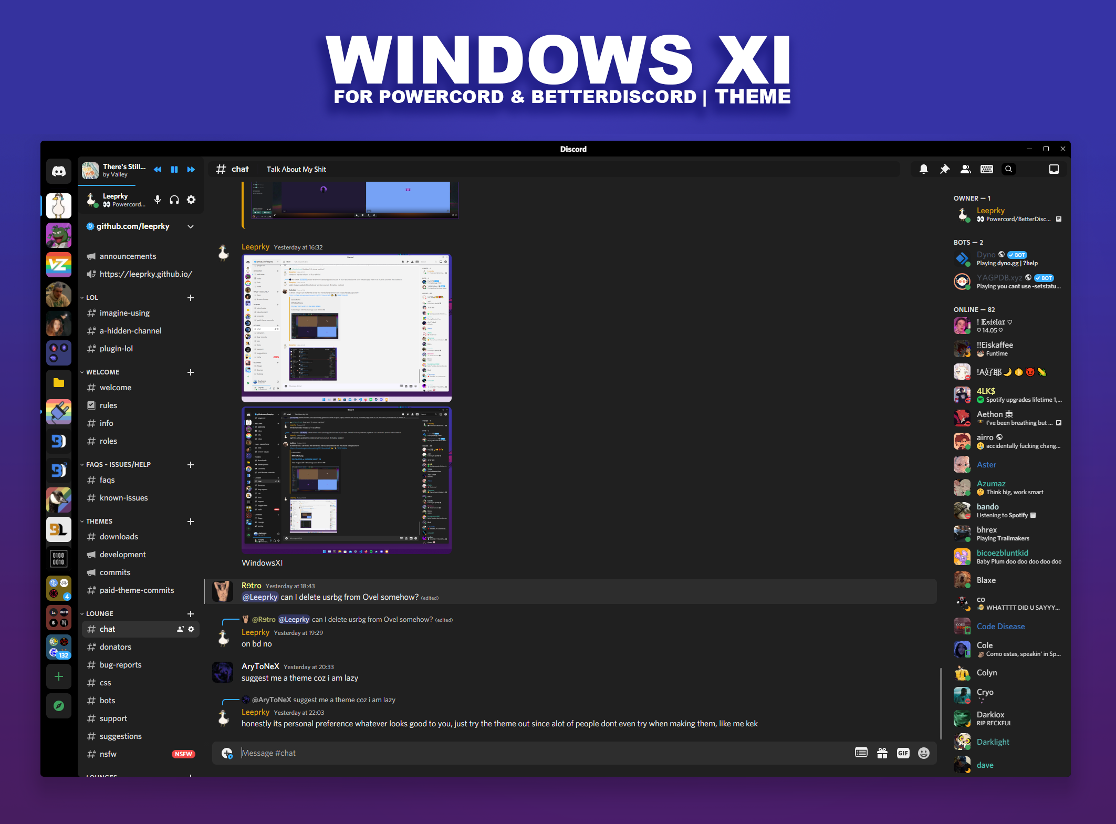
Task: Open the downloads channel
Action: coord(119,537)
